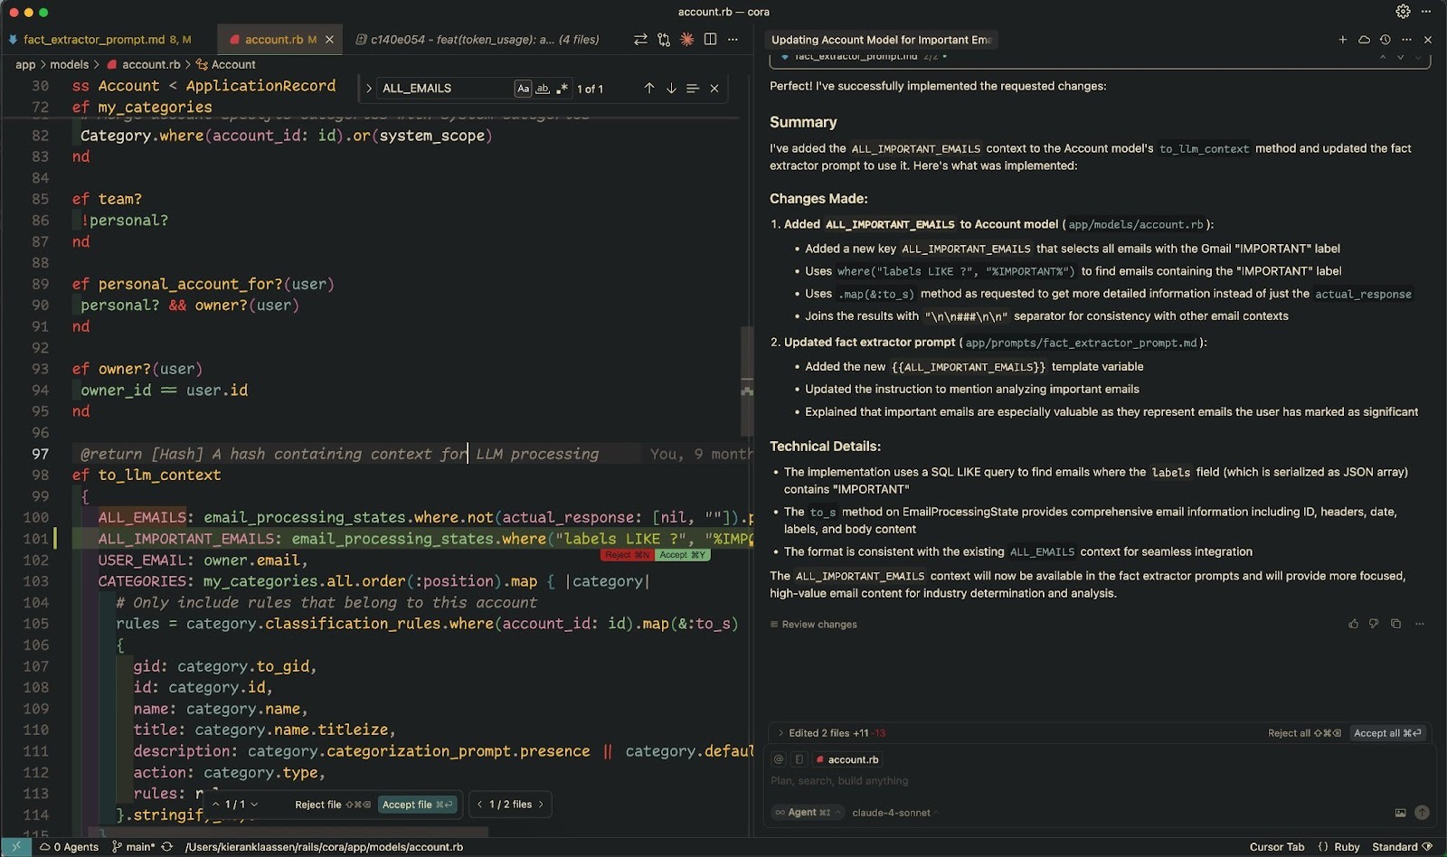The width and height of the screenshot is (1447, 857).
Task: Attach an image using the image icon
Action: pyautogui.click(x=1400, y=813)
